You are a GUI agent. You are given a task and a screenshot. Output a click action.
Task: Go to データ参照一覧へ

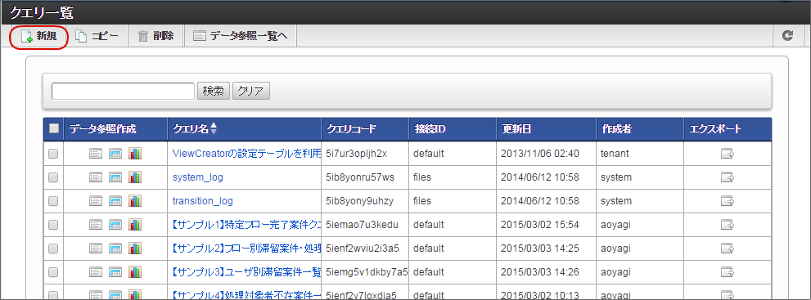(240, 36)
